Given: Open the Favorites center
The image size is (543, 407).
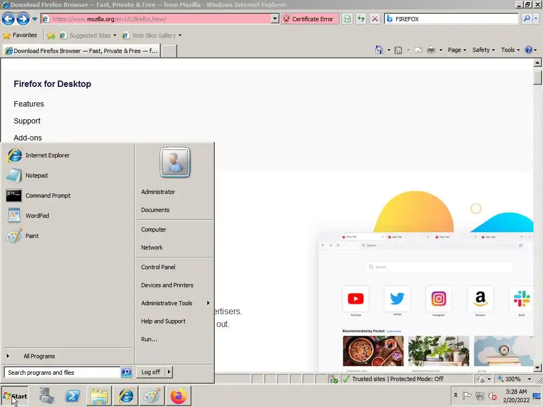Looking at the screenshot, I should (20, 36).
